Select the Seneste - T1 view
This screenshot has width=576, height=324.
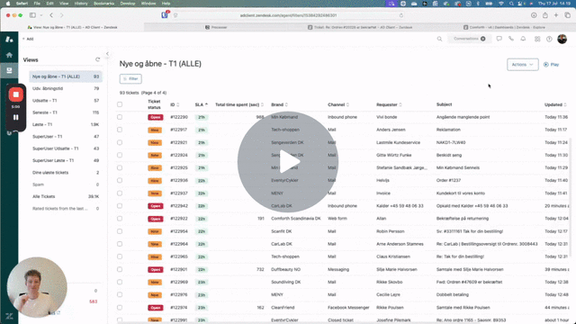pos(66,112)
